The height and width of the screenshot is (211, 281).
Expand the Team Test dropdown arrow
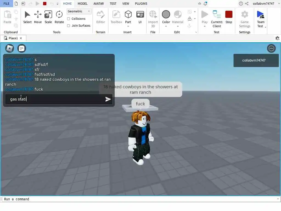(x=265, y=27)
